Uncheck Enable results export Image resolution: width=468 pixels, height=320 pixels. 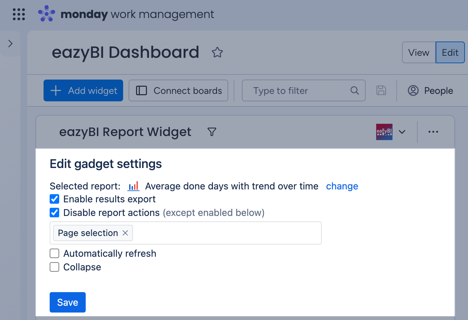coord(54,199)
